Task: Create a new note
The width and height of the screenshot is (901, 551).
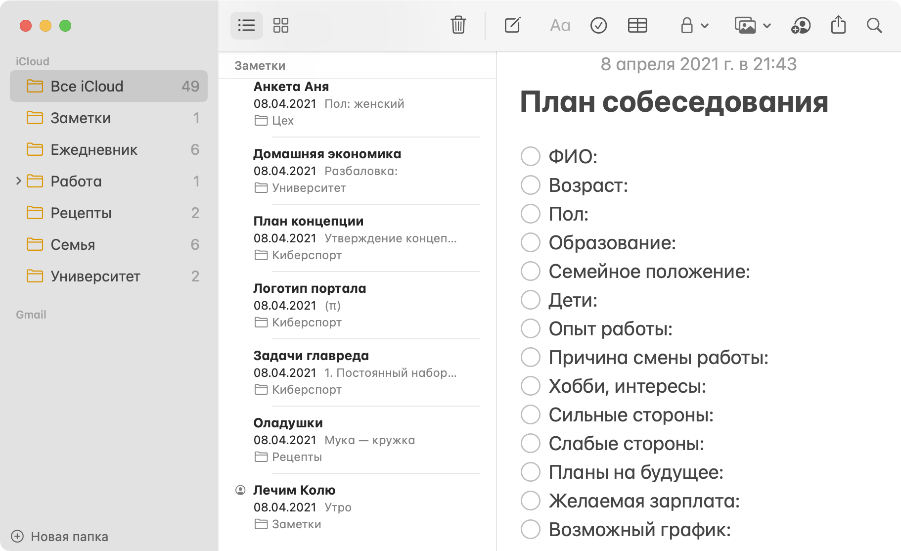Action: [x=512, y=25]
